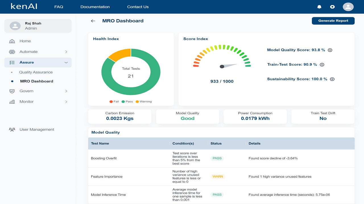Image resolution: width=364 pixels, height=204 pixels.
Task: Click the 933 / 1000 score text
Action: (x=222, y=81)
